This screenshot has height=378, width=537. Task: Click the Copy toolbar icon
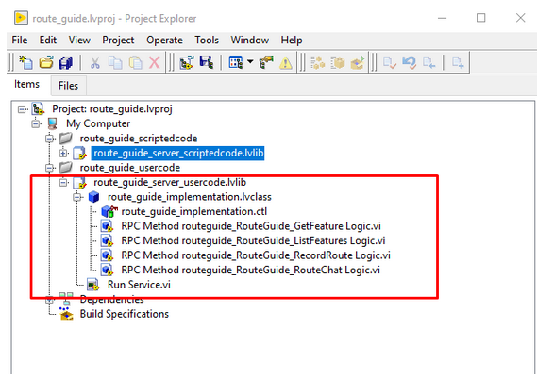(x=115, y=62)
